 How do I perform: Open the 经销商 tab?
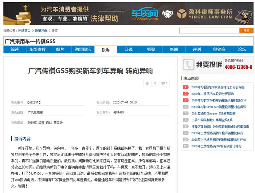click(219, 49)
